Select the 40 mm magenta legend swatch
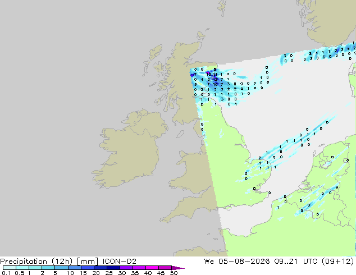The image size is (356, 275). pyautogui.click(x=152, y=268)
